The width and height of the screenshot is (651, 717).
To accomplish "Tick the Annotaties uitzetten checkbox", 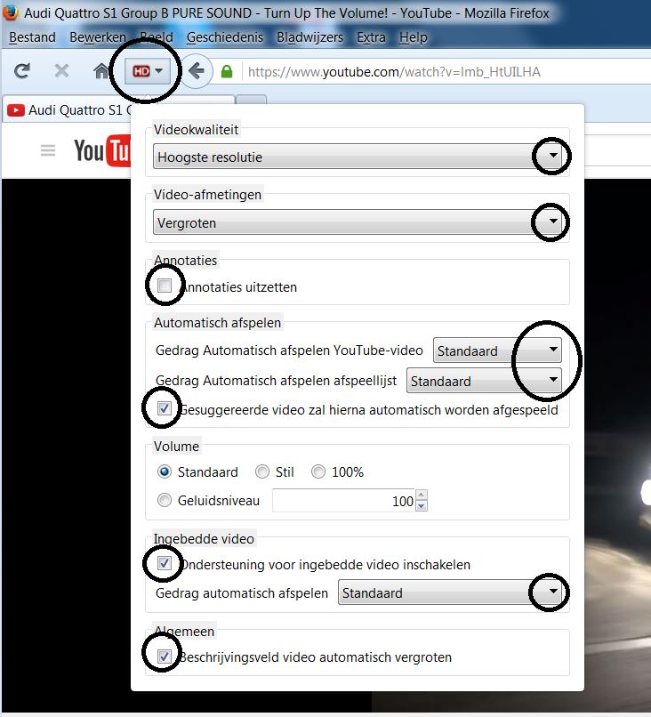I will pos(165,286).
